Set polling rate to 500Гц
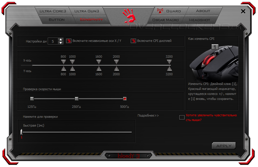The image size is (258, 167). point(125,99)
